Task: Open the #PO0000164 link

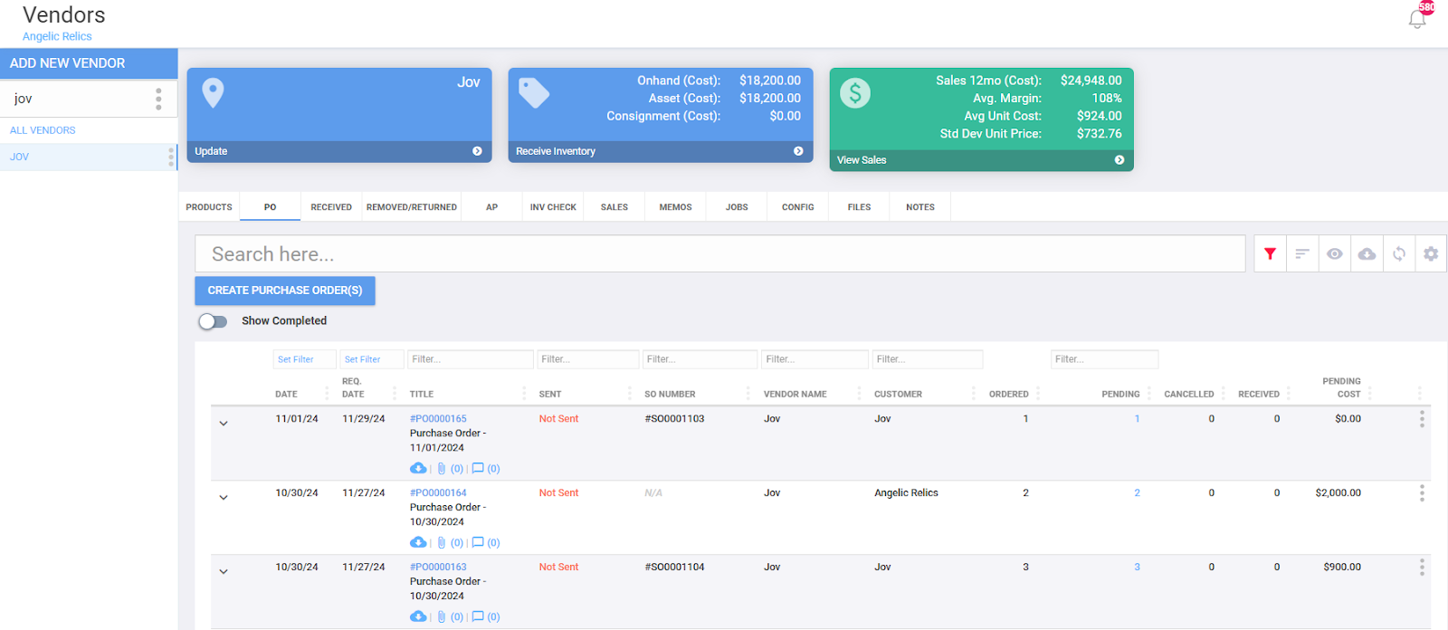Action: (x=438, y=492)
